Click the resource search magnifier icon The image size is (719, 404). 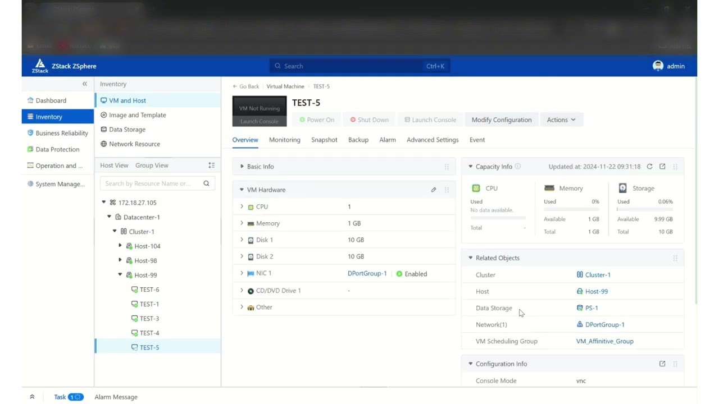[207, 183]
